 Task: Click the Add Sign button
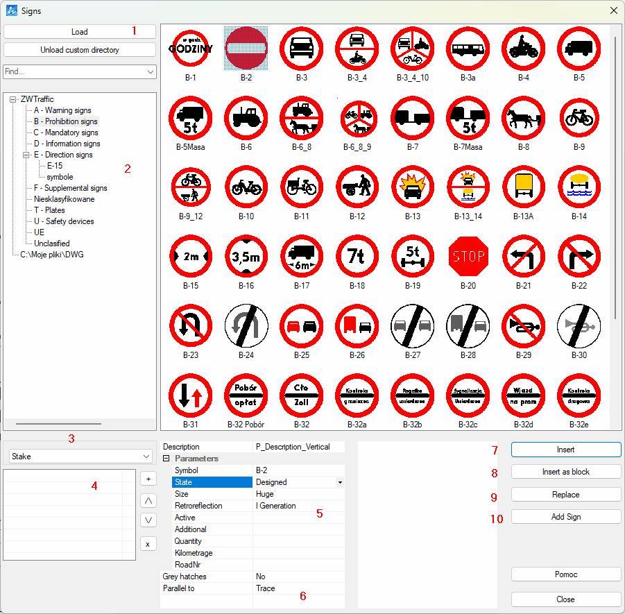point(565,517)
